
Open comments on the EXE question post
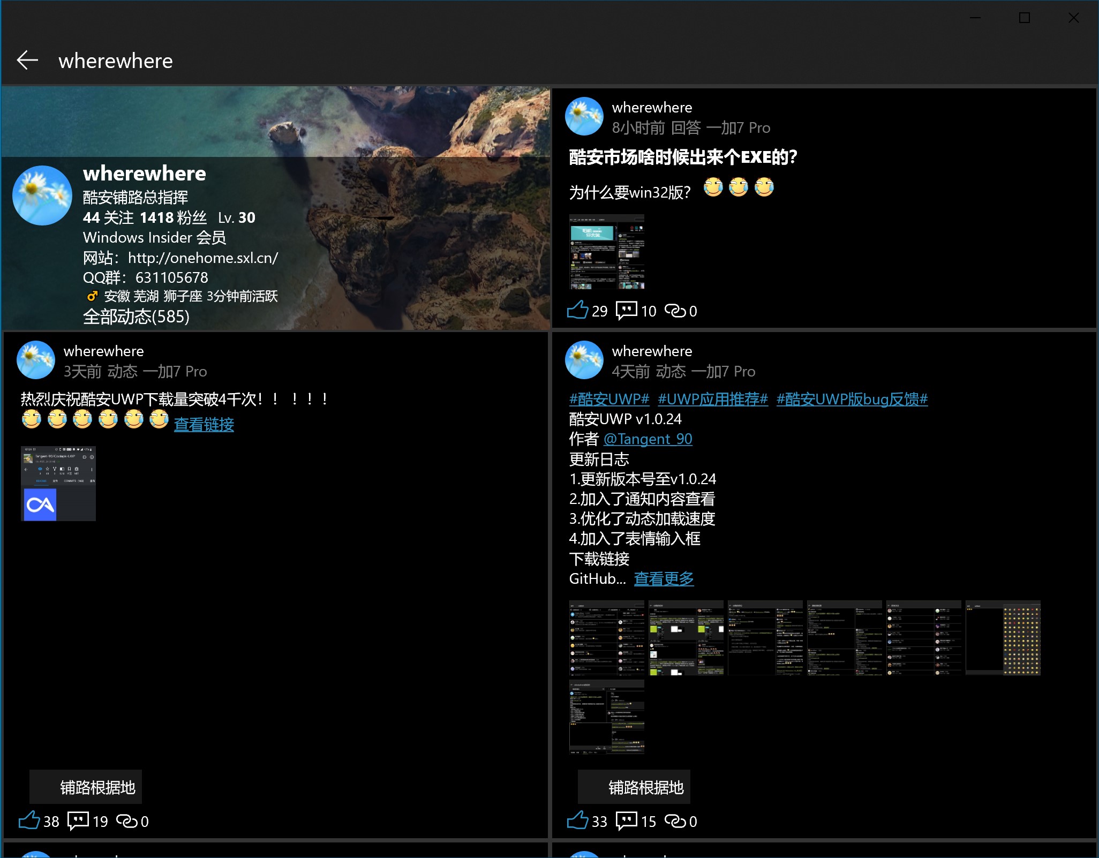click(x=626, y=310)
